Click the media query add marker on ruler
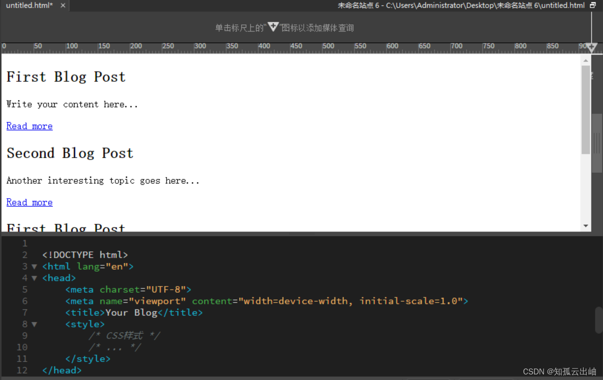 point(591,47)
